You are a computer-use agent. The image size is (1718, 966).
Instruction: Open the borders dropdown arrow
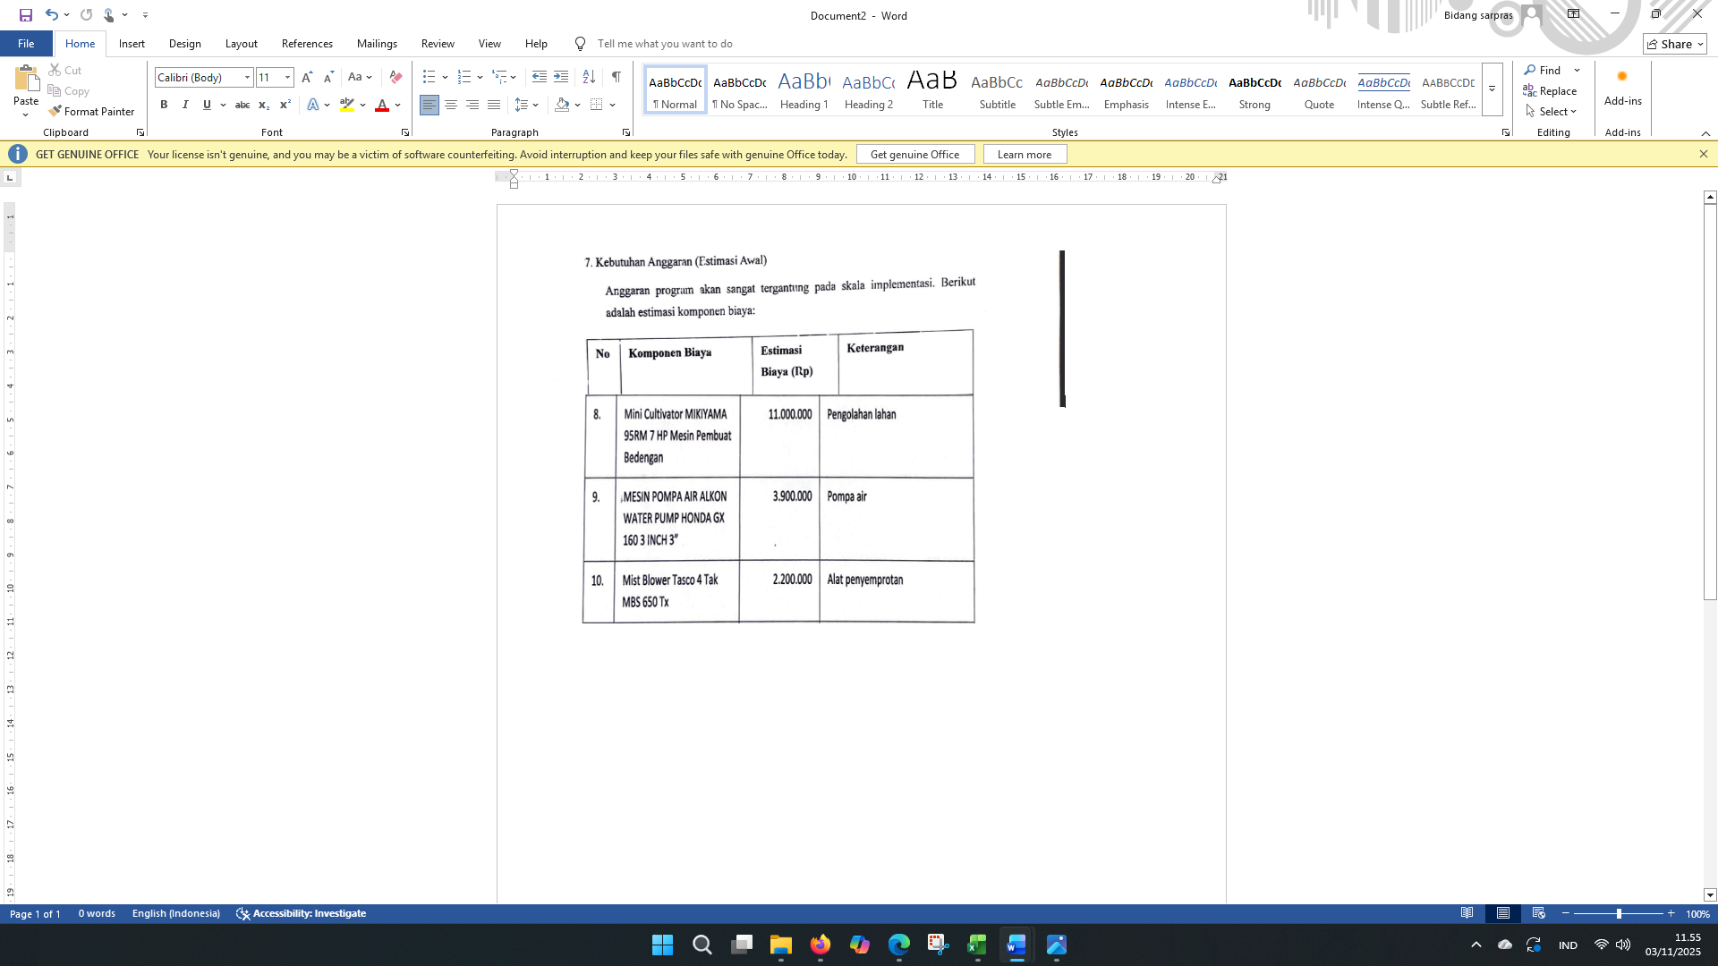coord(613,106)
